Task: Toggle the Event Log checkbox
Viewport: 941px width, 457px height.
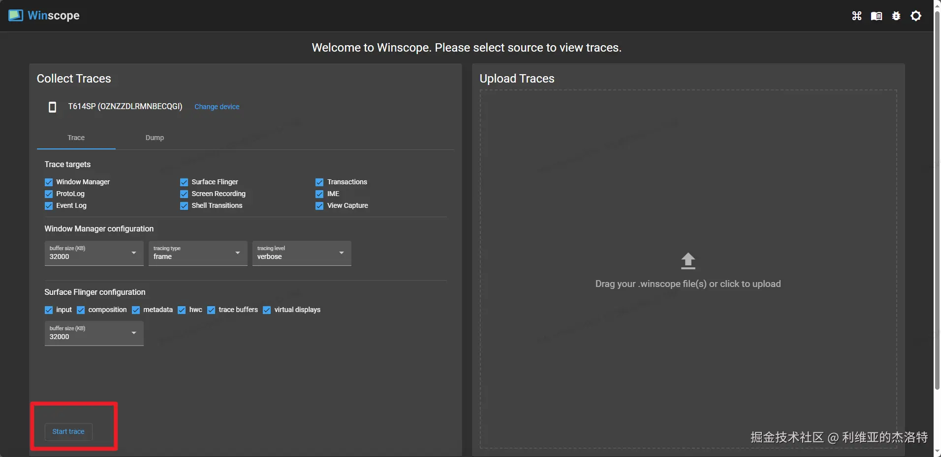Action: point(49,206)
